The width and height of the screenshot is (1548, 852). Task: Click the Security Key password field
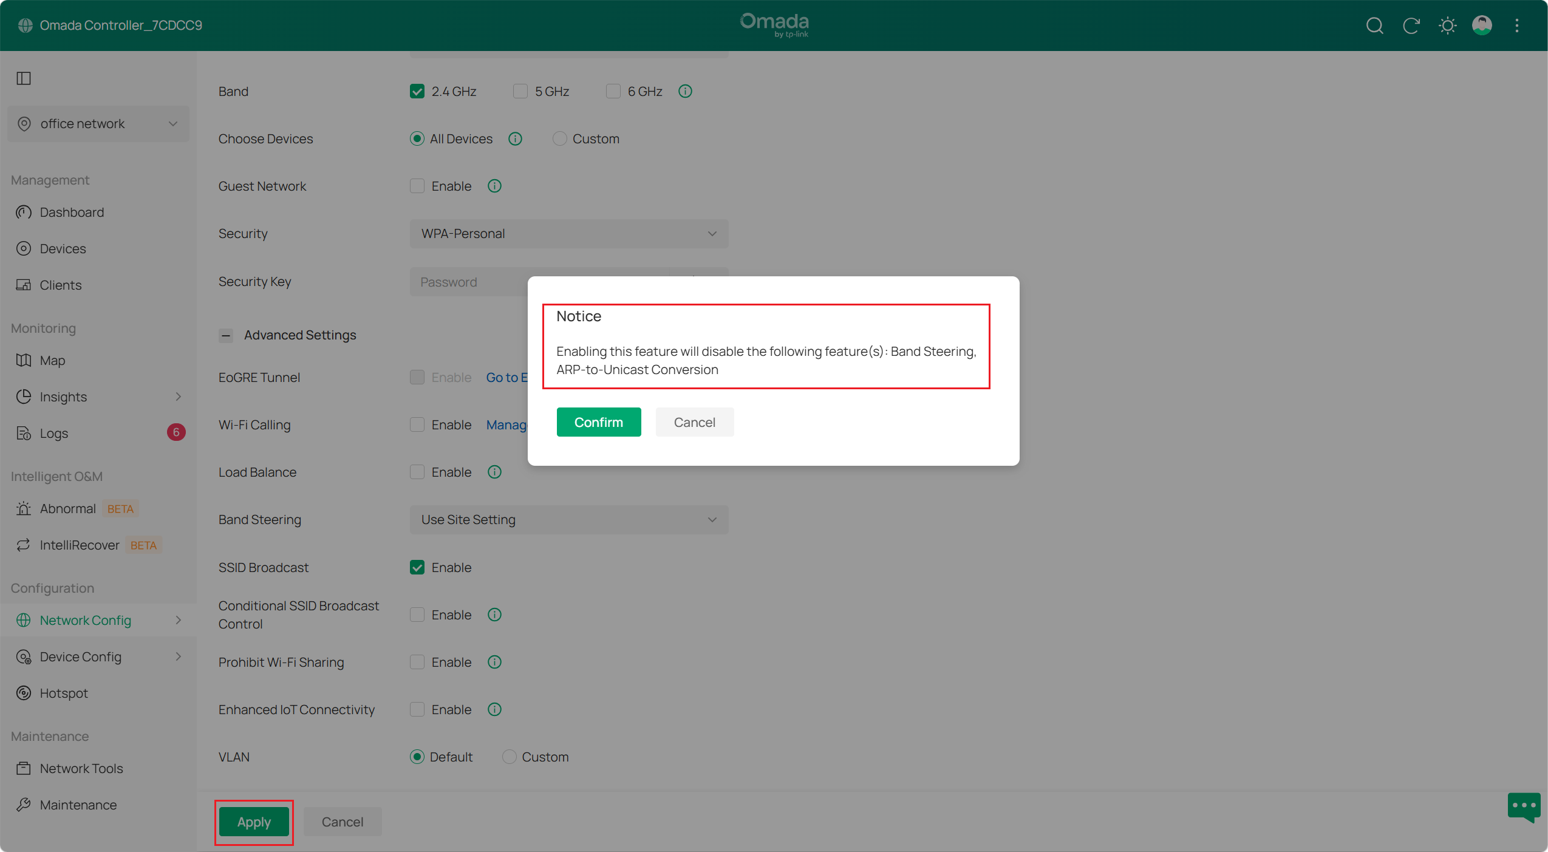point(469,282)
